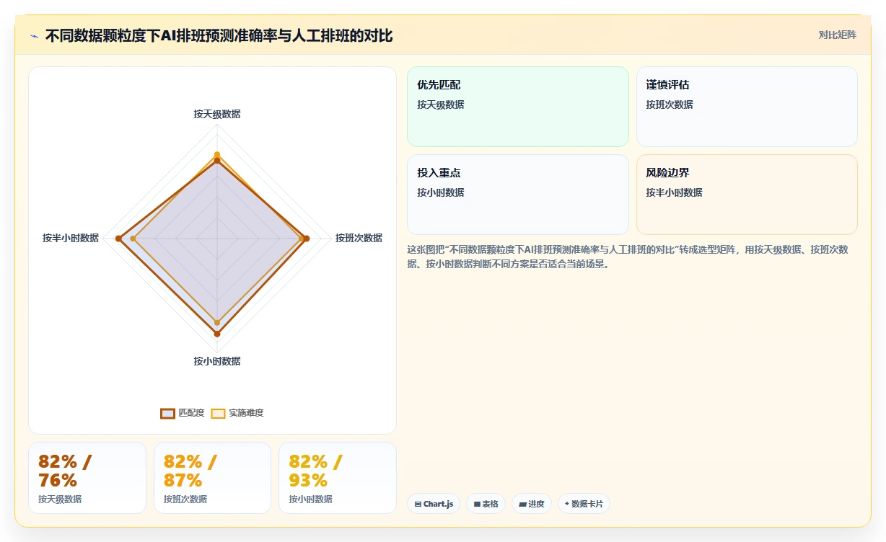Click the 匹配度 legend color box
The width and height of the screenshot is (886, 542).
pos(167,413)
